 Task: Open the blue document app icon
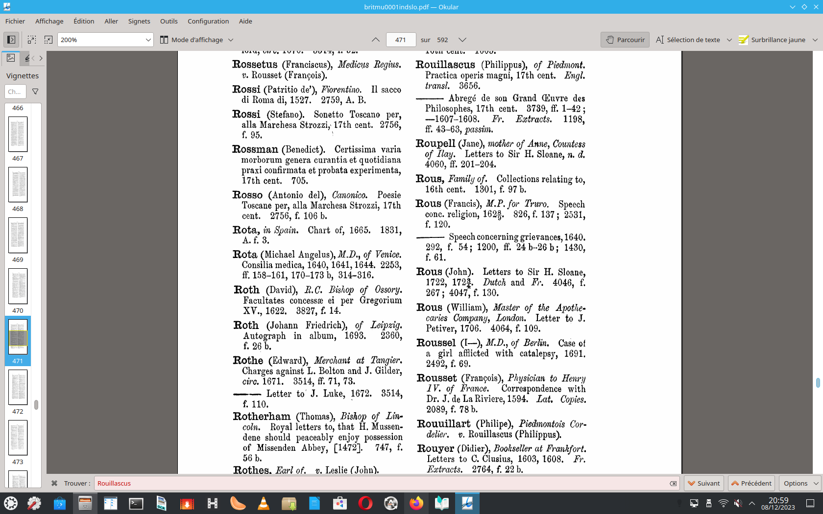pos(315,503)
